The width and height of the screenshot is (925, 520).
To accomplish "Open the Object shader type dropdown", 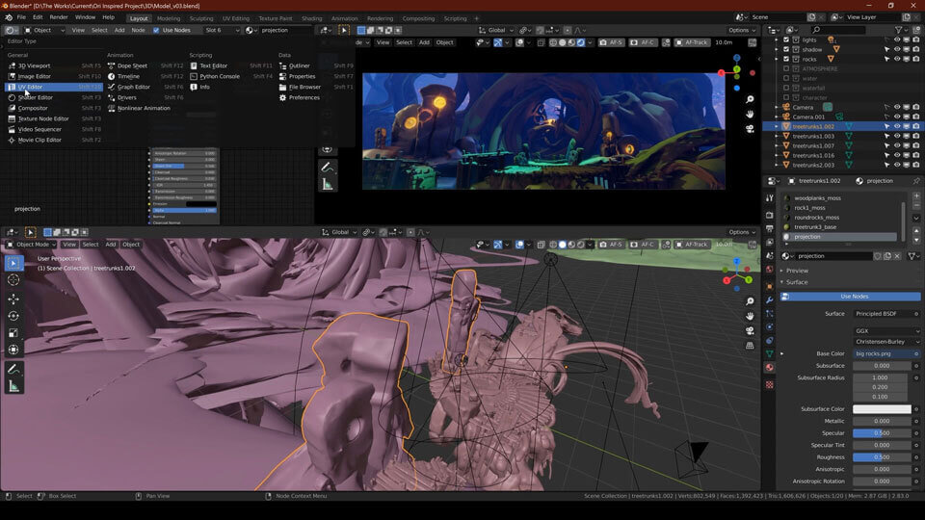I will click(x=44, y=30).
